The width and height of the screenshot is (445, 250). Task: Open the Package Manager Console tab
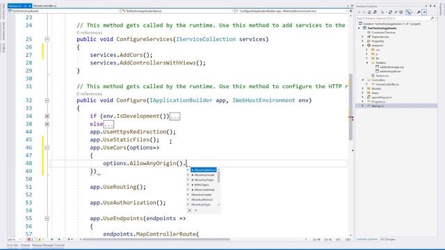pyautogui.click(x=48, y=245)
